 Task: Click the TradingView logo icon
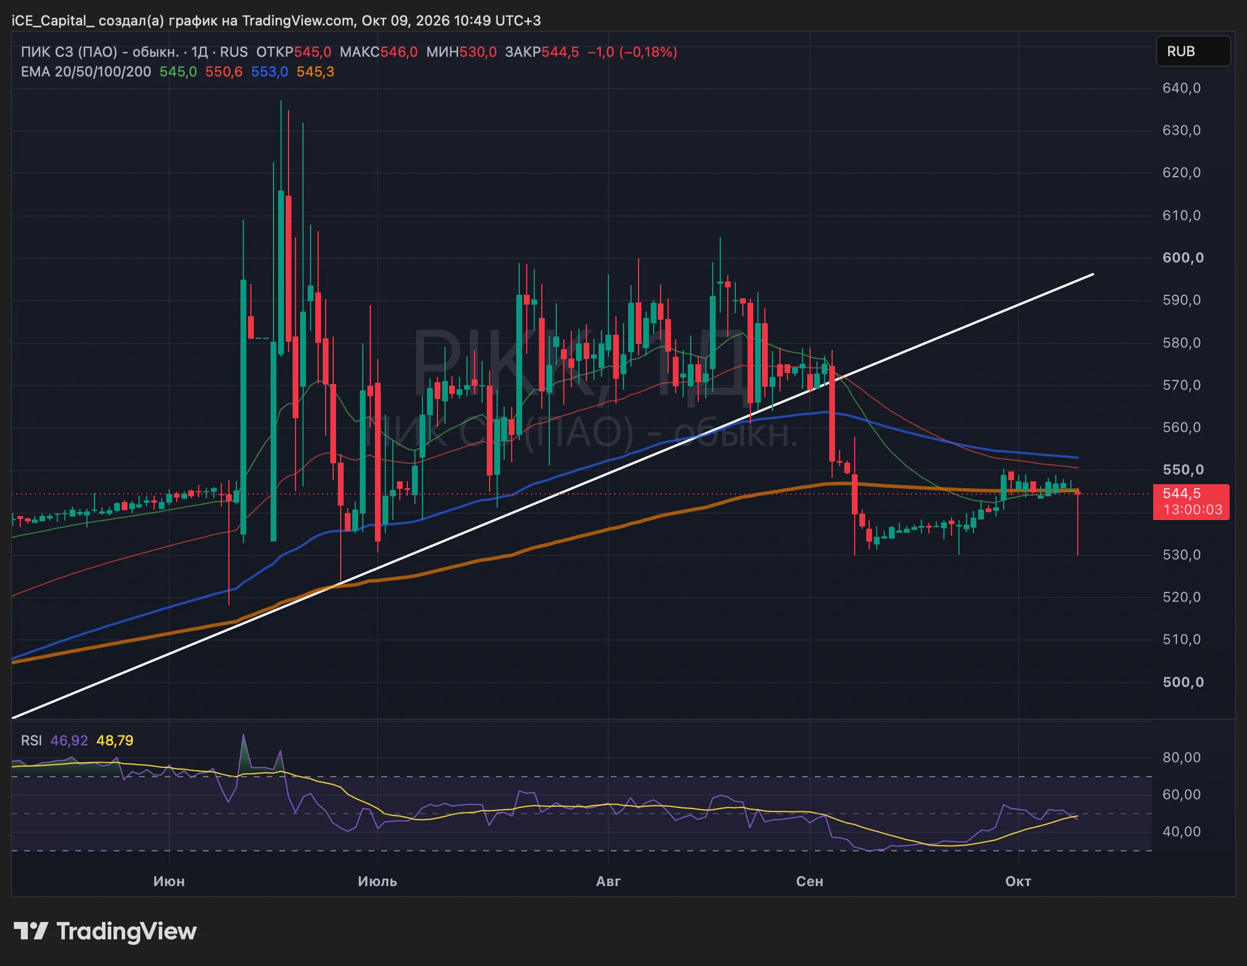point(31,931)
